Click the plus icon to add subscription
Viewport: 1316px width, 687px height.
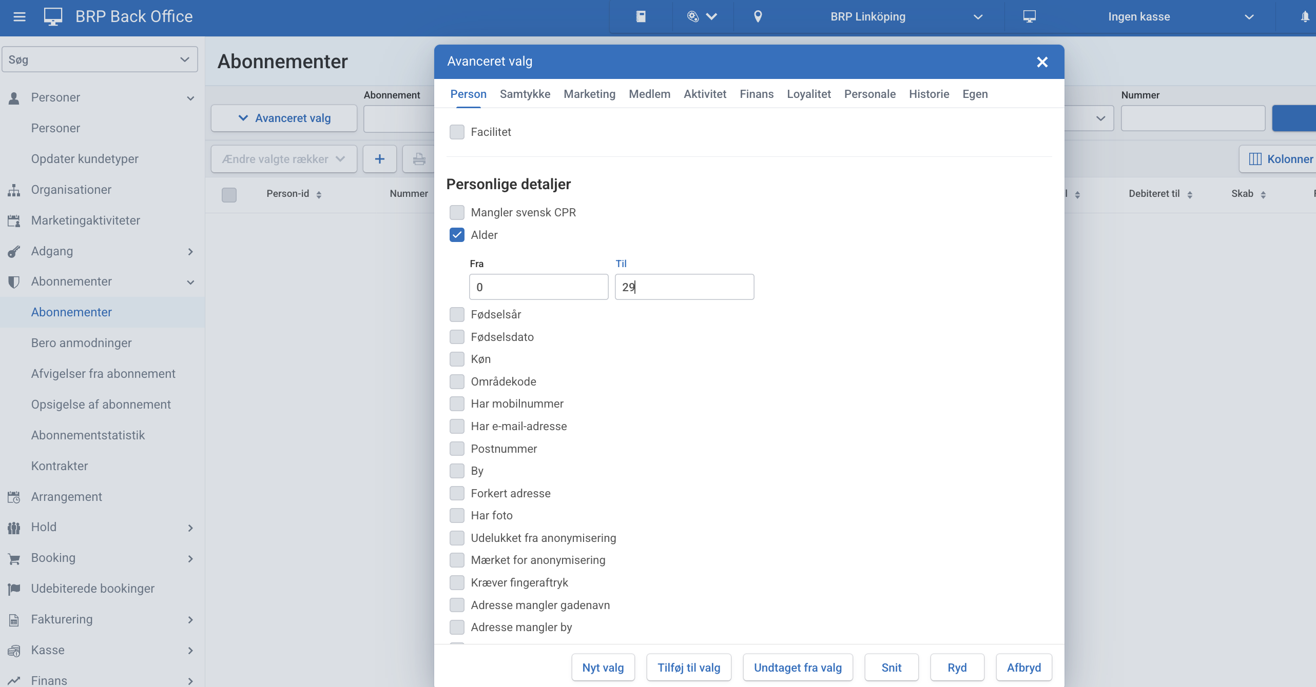click(x=379, y=159)
